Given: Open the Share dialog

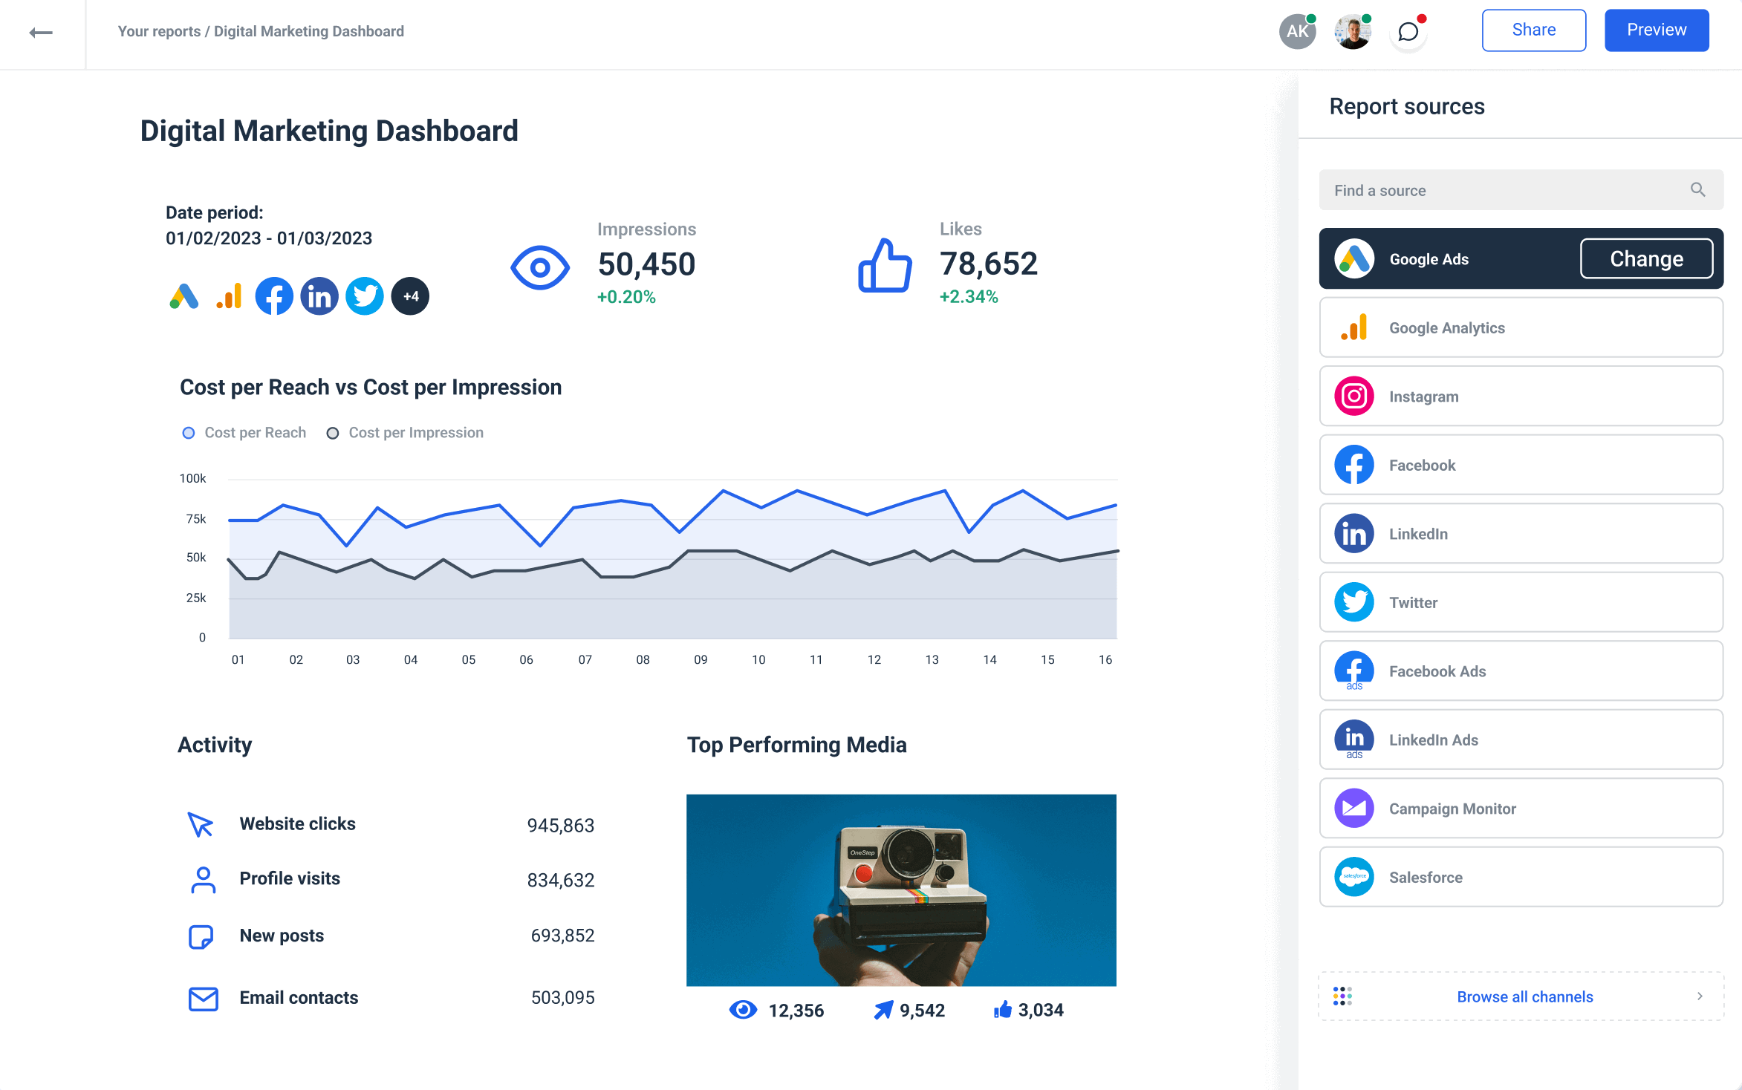Looking at the screenshot, I should [x=1533, y=30].
